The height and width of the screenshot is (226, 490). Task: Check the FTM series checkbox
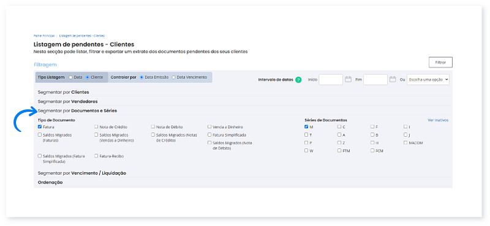tap(339, 150)
